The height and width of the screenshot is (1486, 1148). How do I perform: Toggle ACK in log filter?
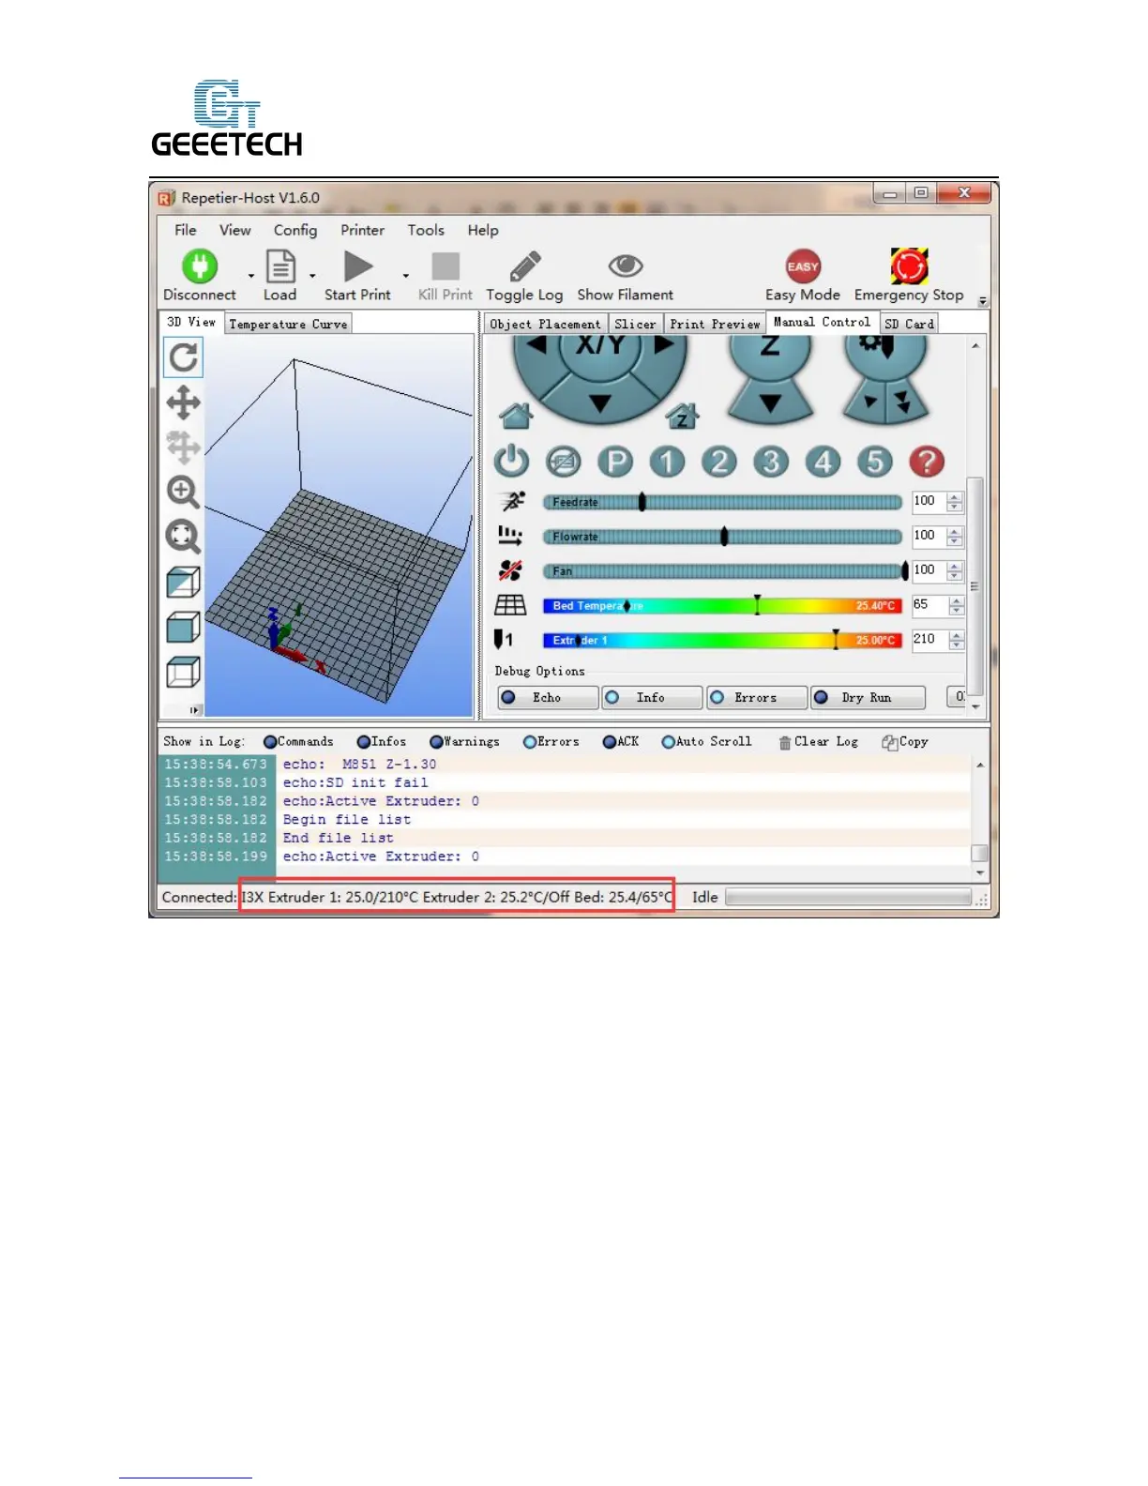tap(621, 742)
